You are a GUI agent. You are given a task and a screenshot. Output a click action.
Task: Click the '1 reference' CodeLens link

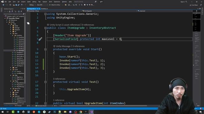[59, 100]
